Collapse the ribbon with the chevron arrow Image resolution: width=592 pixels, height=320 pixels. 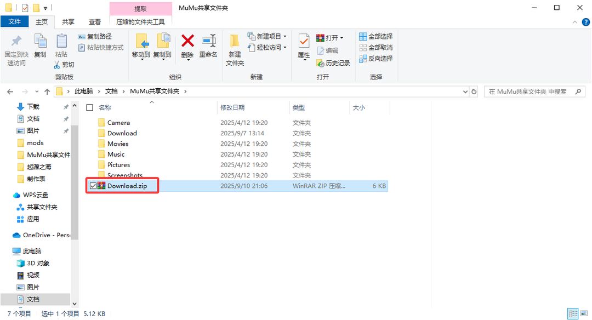574,22
